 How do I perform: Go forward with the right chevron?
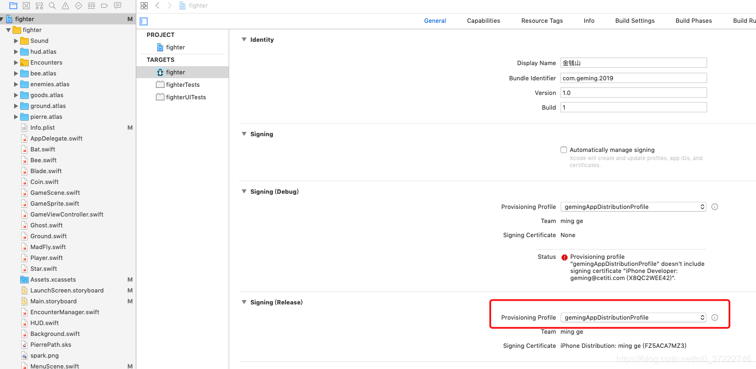coord(169,5)
